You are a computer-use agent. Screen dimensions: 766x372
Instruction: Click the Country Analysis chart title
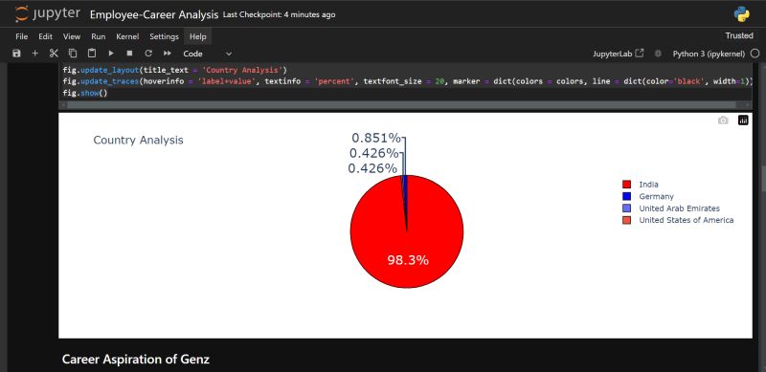[x=138, y=141]
